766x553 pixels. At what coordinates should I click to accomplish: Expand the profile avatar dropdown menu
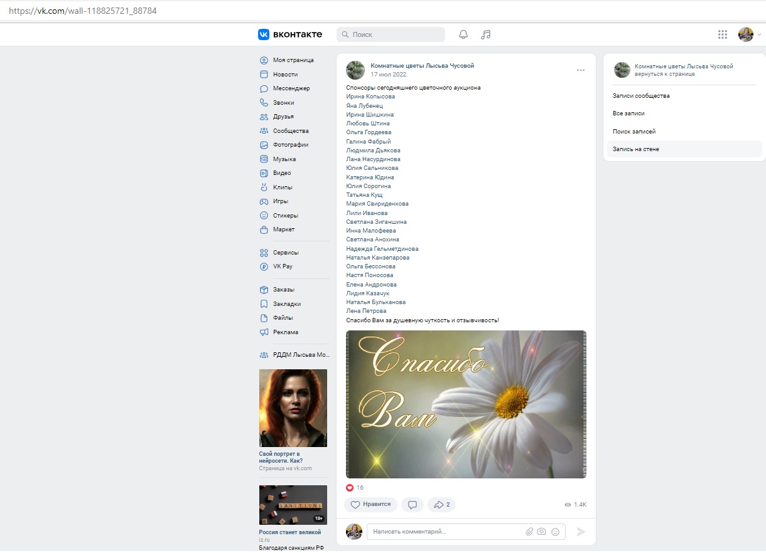click(x=750, y=34)
